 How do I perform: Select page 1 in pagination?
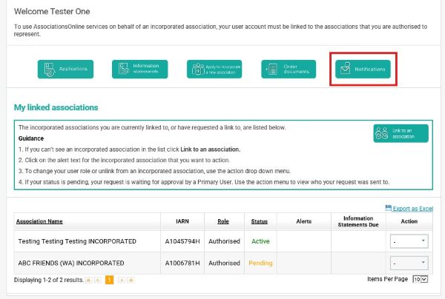[109, 280]
